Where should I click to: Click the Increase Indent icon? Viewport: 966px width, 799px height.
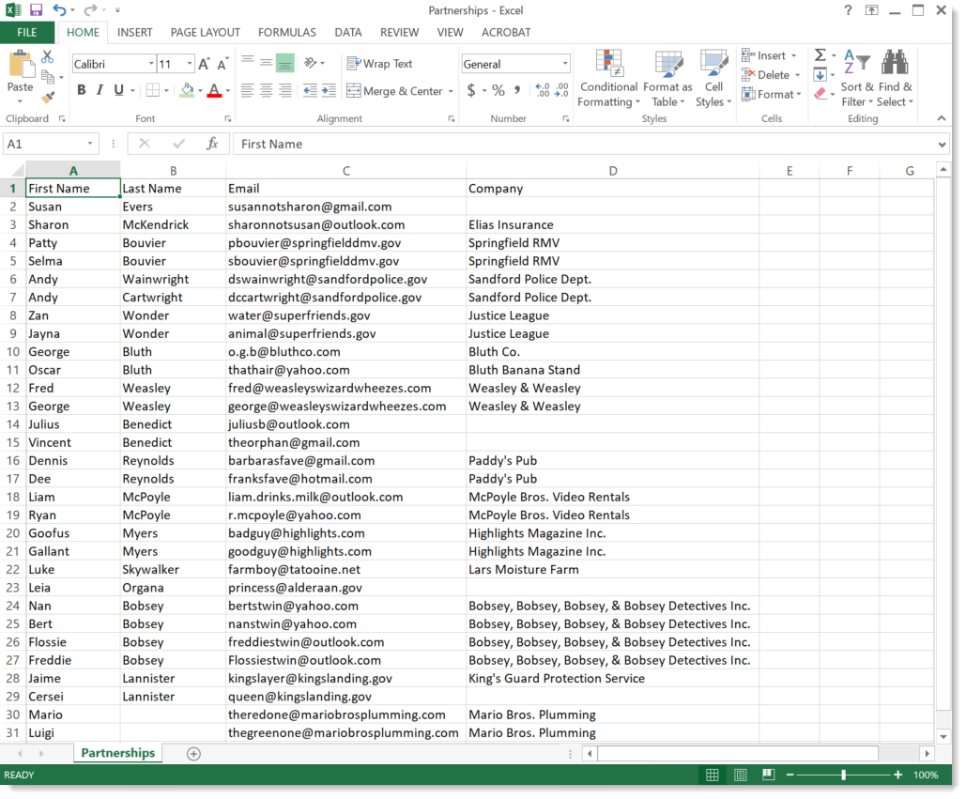(330, 90)
